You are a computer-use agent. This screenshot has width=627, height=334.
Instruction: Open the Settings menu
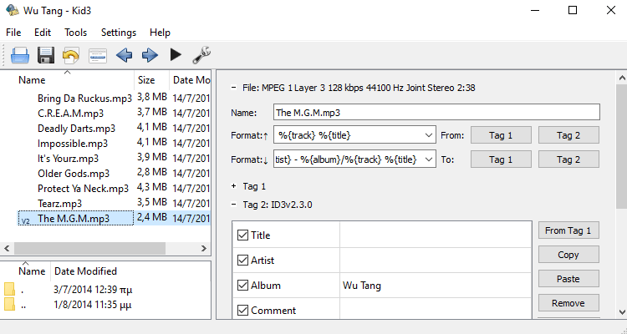[x=119, y=33]
